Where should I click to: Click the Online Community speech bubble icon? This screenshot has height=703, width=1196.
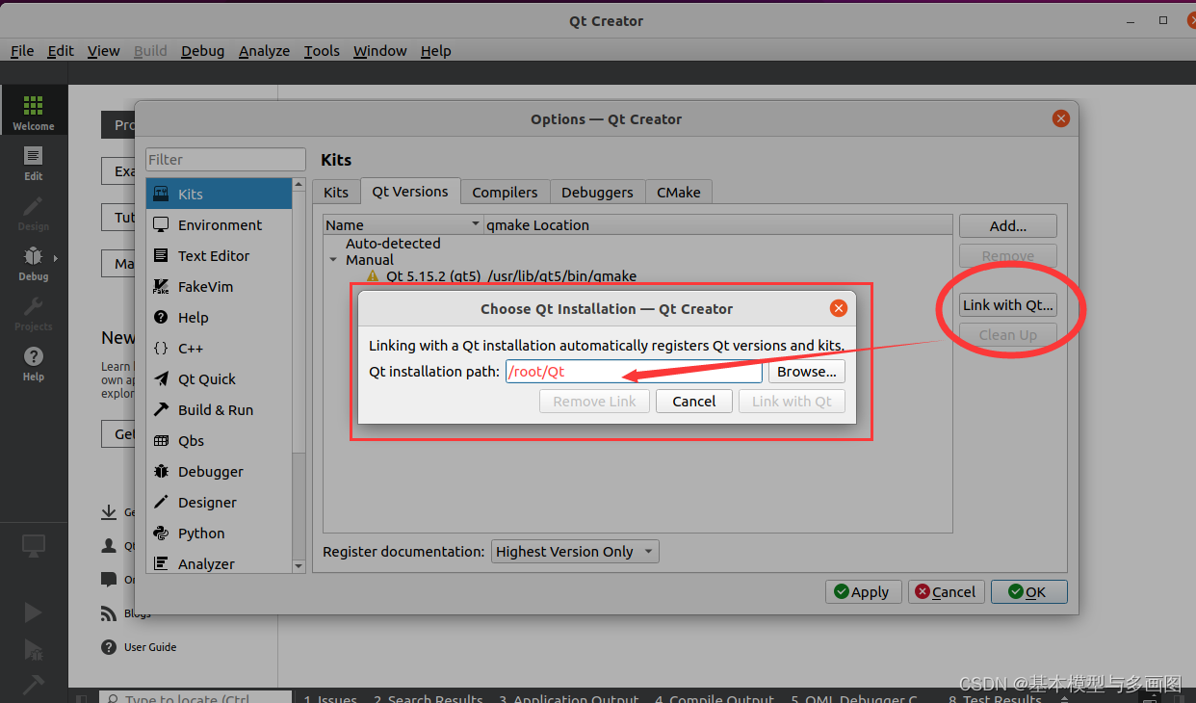pos(109,580)
